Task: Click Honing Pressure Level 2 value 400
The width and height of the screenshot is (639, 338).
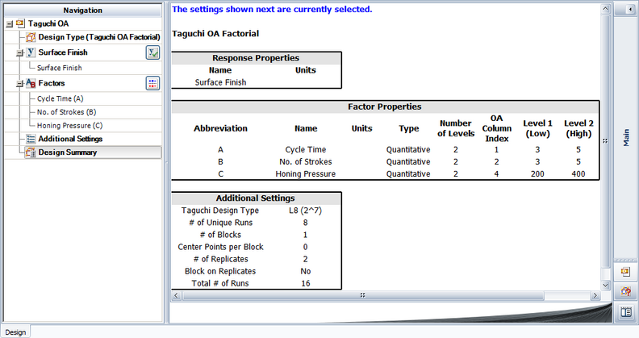Action: click(x=578, y=174)
